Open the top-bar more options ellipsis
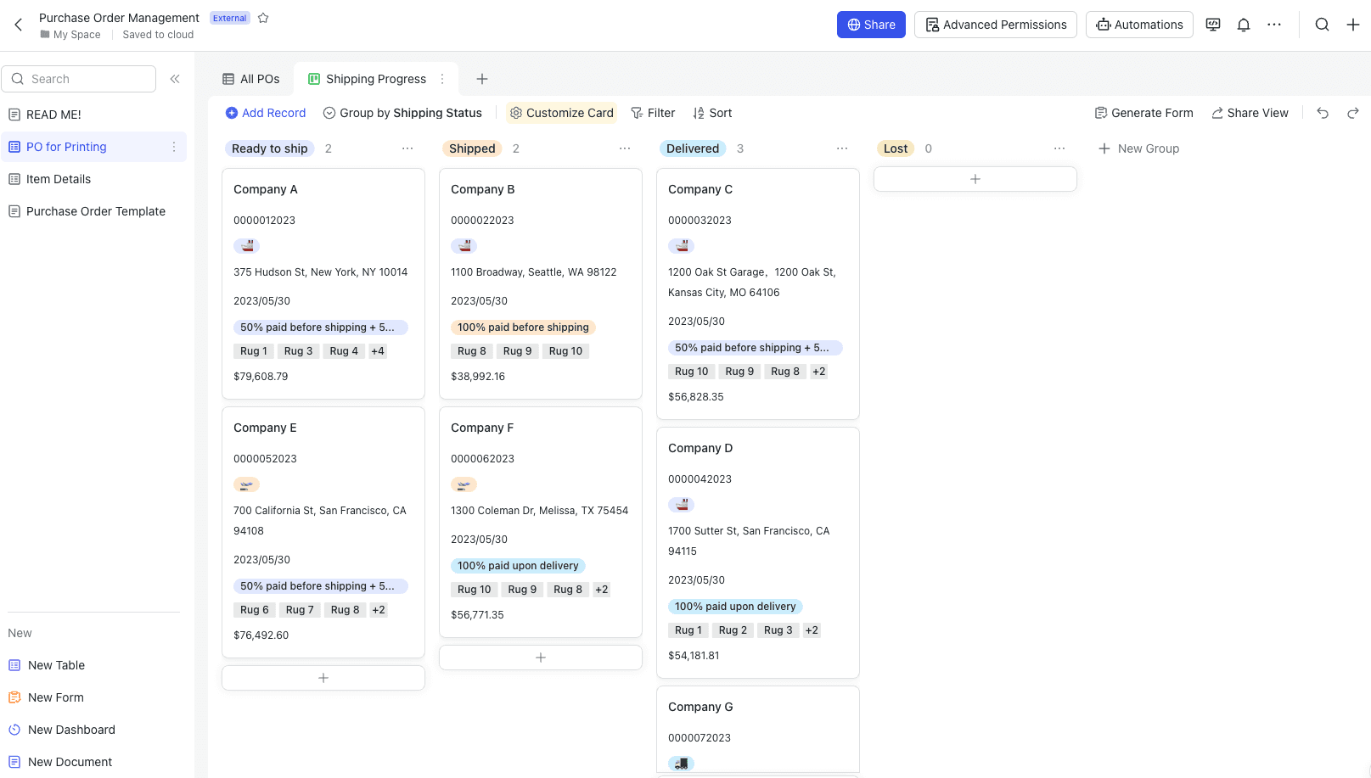The height and width of the screenshot is (778, 1371). (x=1274, y=25)
